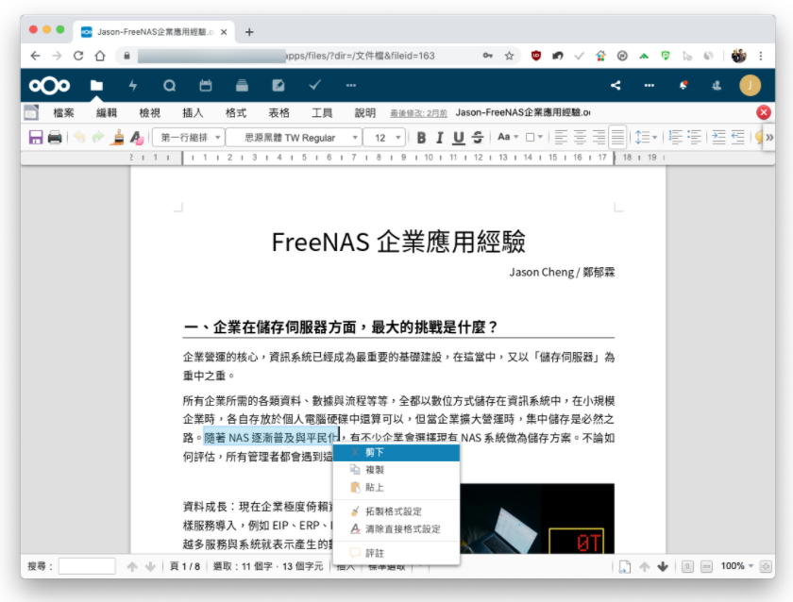793x602 pixels.
Task: Click the zoom out minus button
Action: pyautogui.click(x=706, y=567)
